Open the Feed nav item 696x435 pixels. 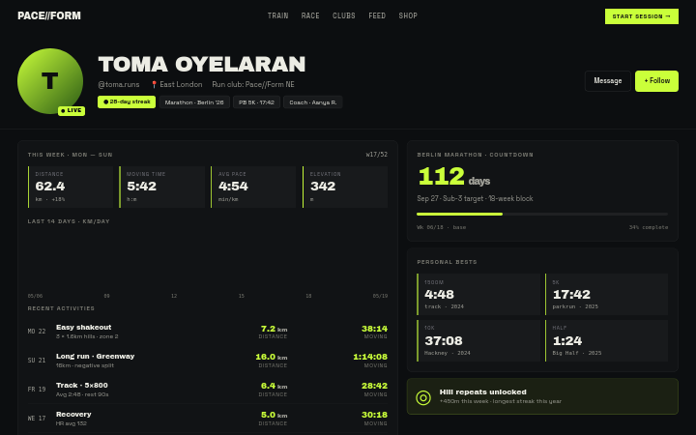377,16
